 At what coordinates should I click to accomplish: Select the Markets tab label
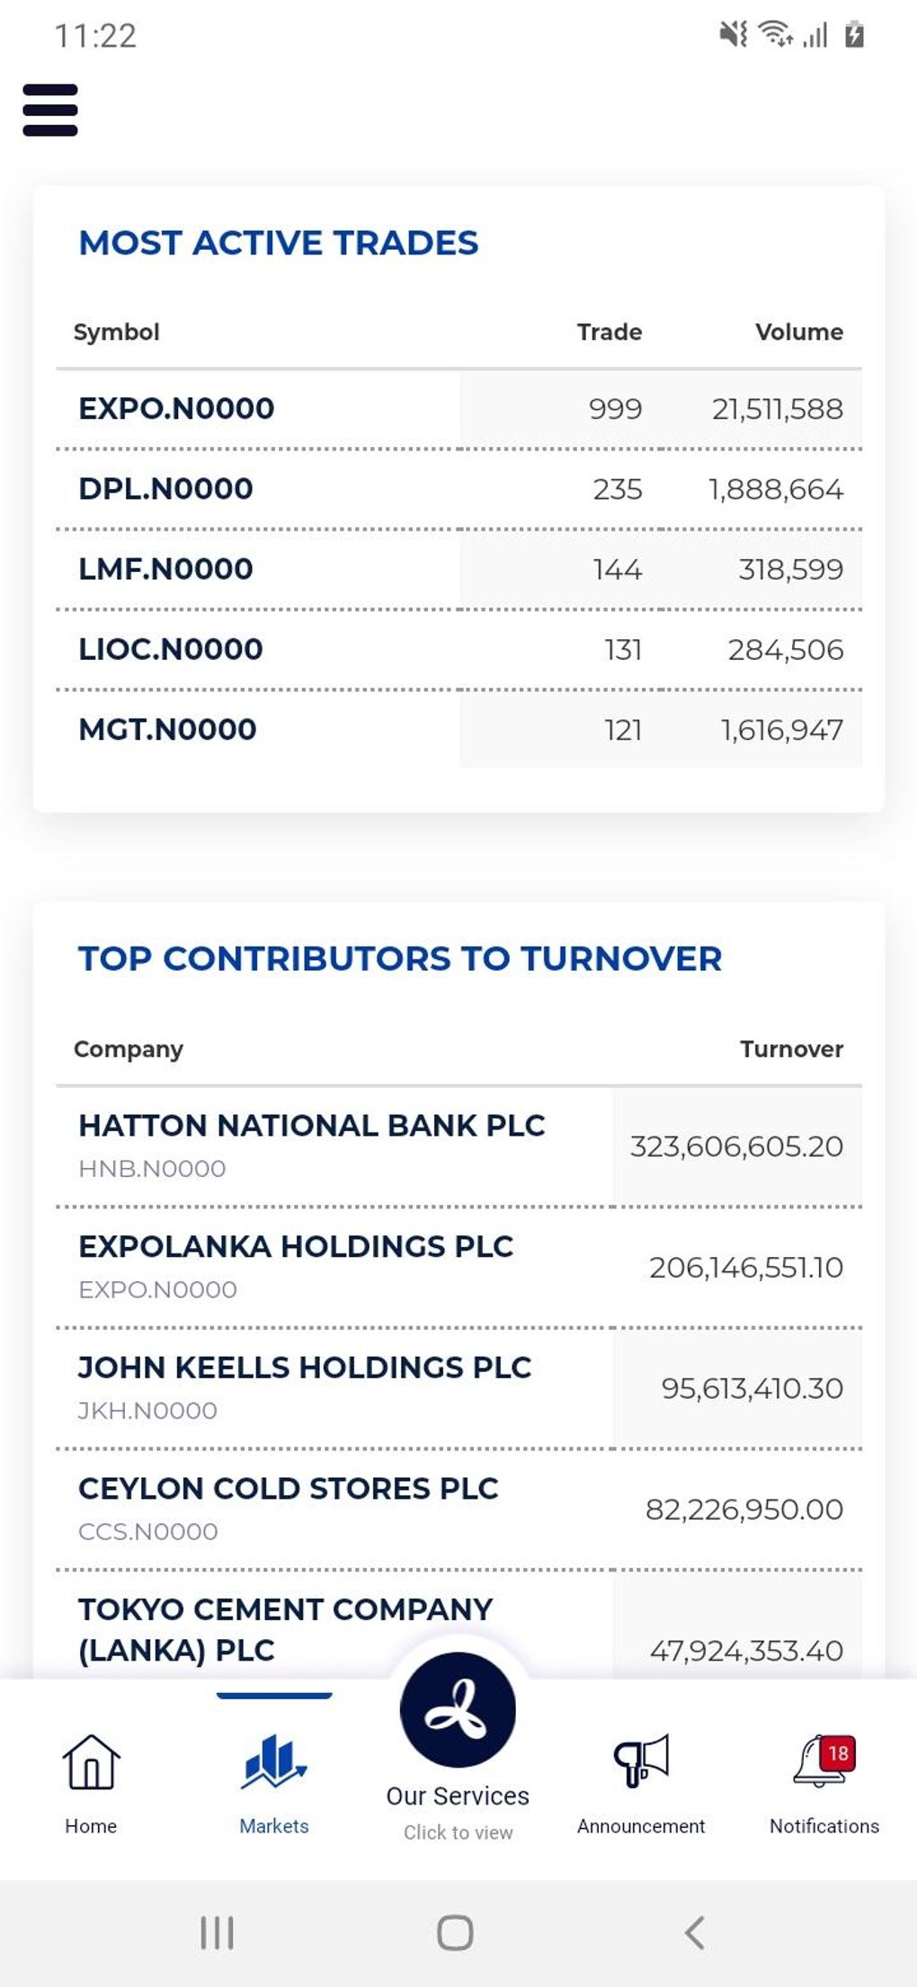[274, 1826]
